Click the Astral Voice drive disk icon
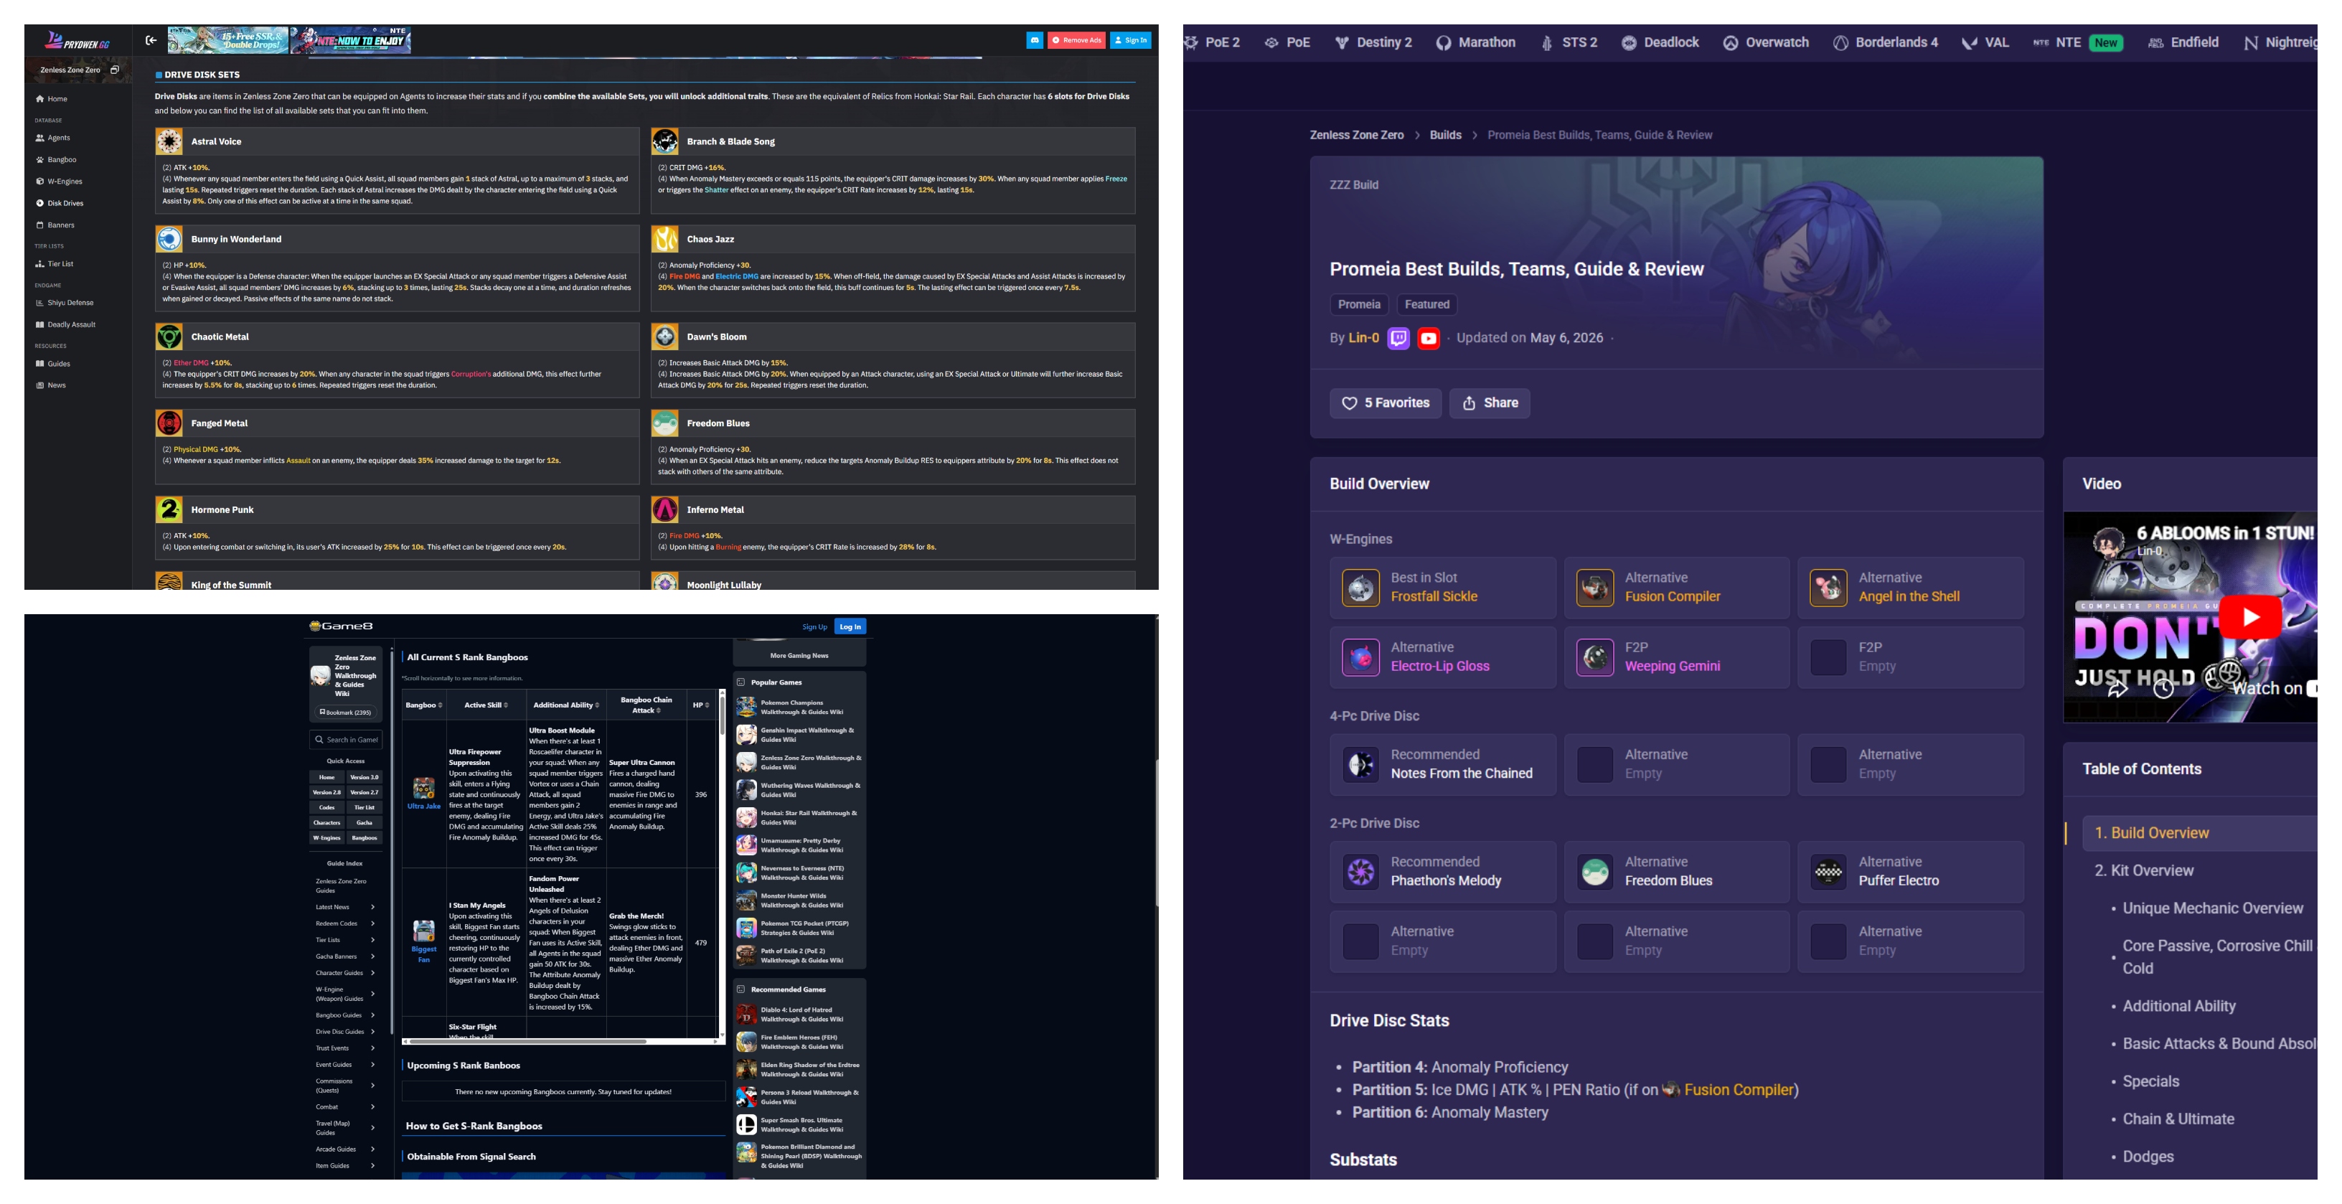The image size is (2342, 1204). pyautogui.click(x=169, y=141)
